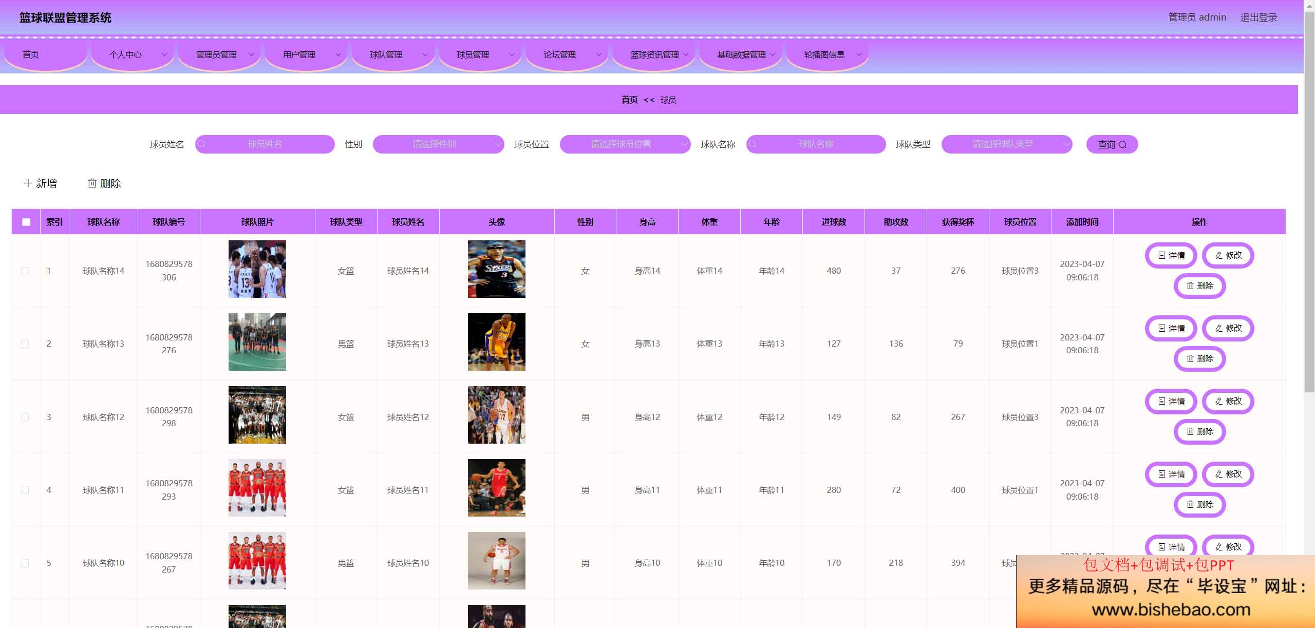This screenshot has width=1315, height=628.
Task: Go to 首页 in navigation bar
Action: click(x=46, y=54)
